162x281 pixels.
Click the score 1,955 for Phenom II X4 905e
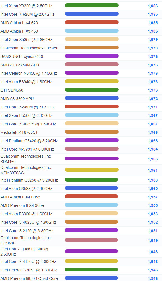(153, 205)
